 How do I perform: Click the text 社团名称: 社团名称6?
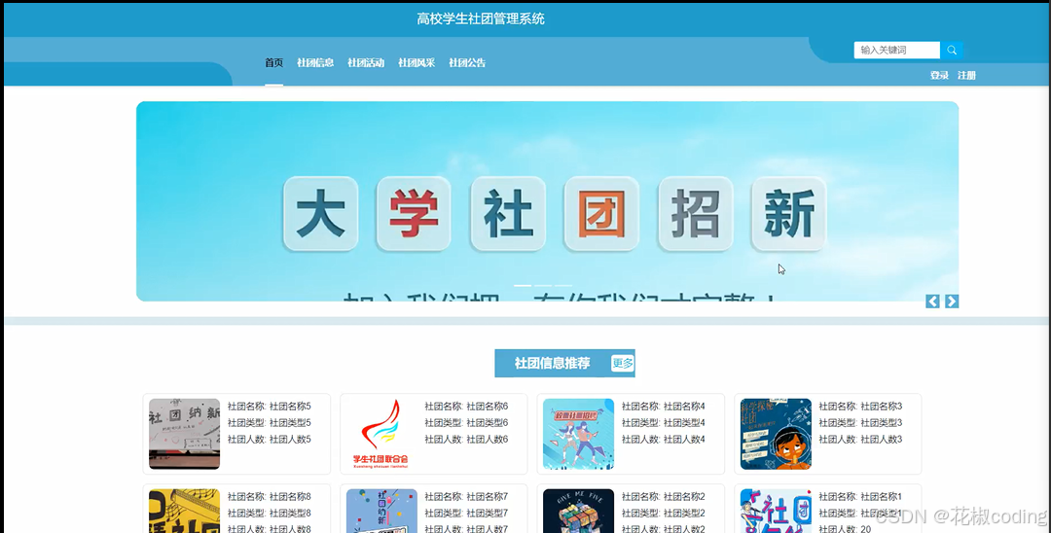point(466,407)
